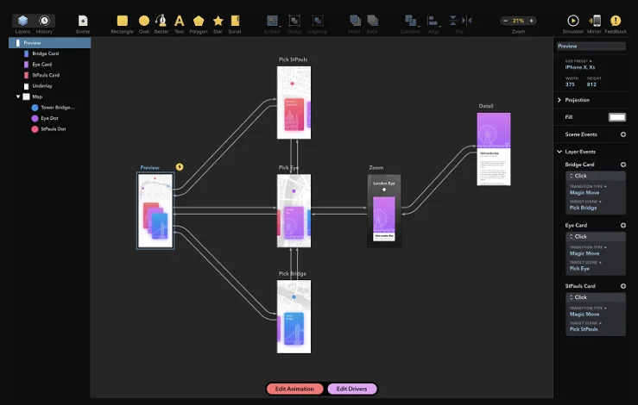638x405 pixels.
Task: Click the Edit Animation button
Action: (x=294, y=389)
